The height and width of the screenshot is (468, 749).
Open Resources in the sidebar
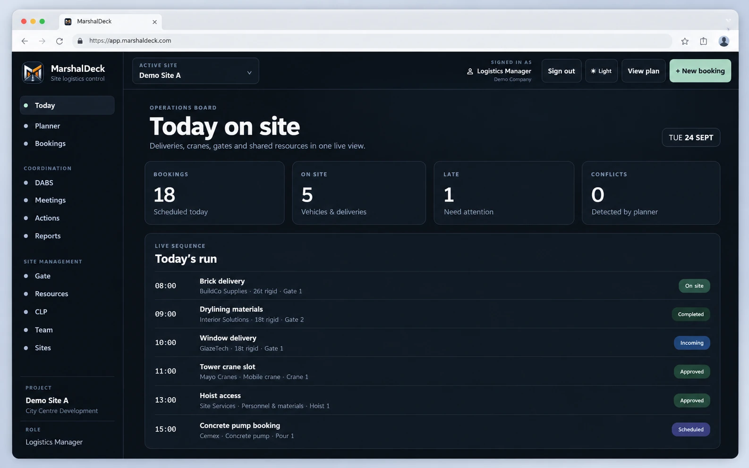coord(51,294)
